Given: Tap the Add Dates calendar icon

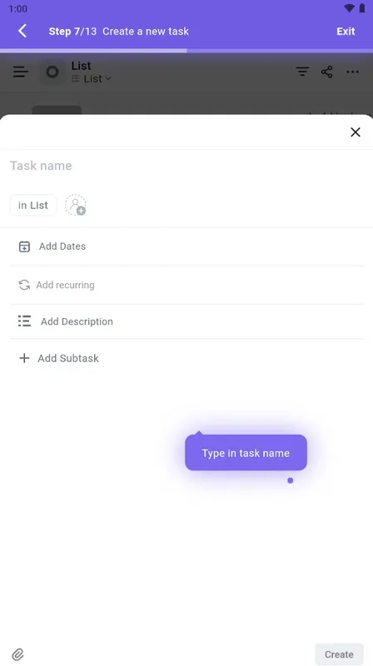Looking at the screenshot, I should point(24,246).
